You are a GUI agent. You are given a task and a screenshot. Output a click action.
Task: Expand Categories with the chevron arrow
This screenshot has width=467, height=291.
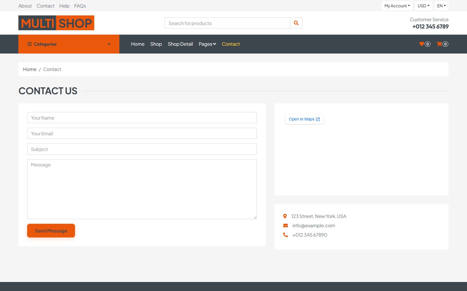[109, 44]
